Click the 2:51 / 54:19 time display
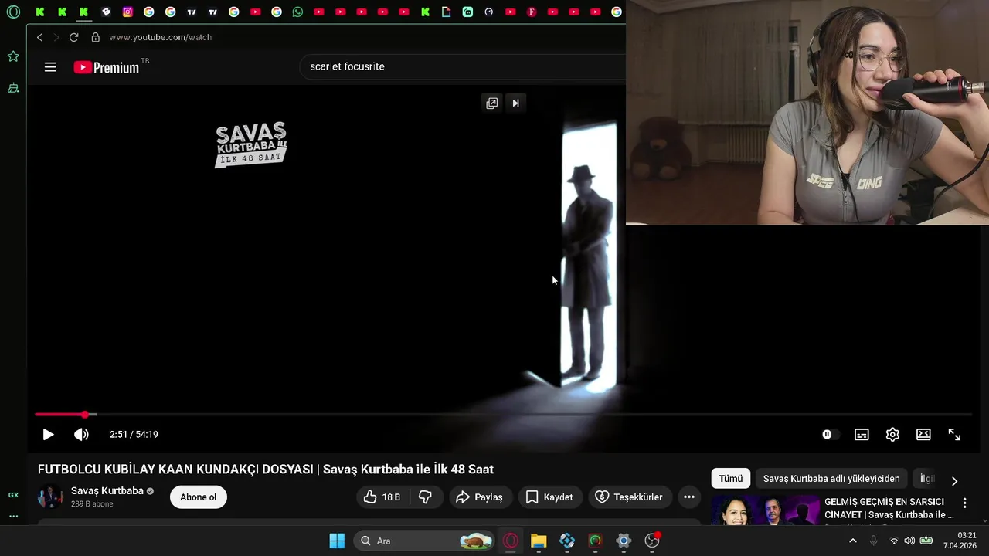The image size is (989, 556). coord(134,435)
